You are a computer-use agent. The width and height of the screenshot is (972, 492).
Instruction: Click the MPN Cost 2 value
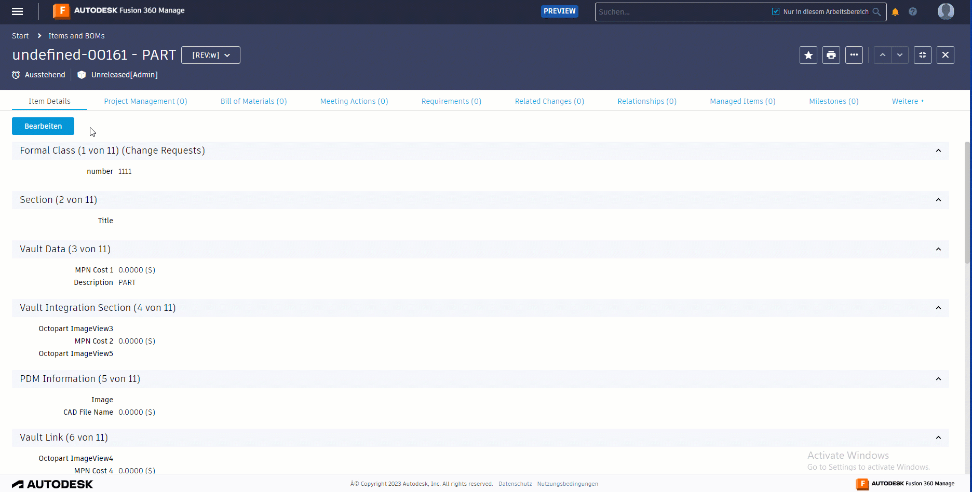click(x=137, y=341)
